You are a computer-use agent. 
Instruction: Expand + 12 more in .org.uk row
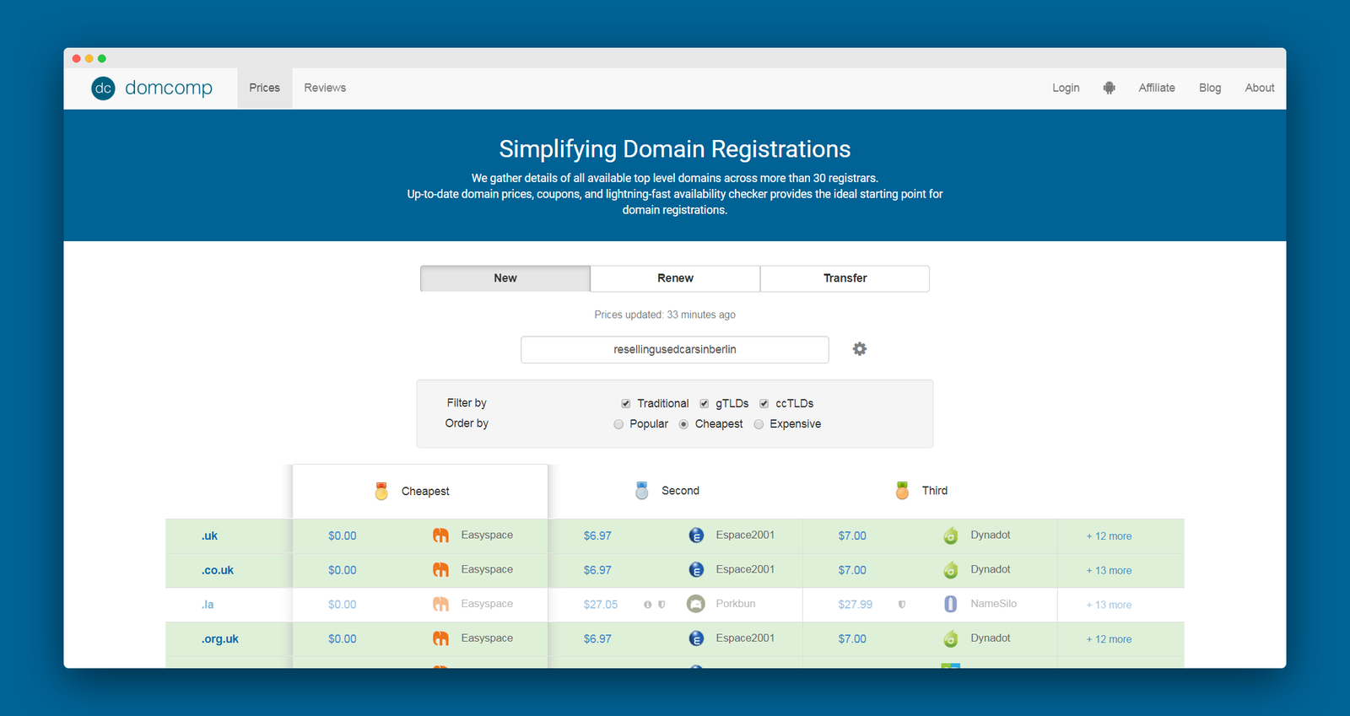[1109, 639]
